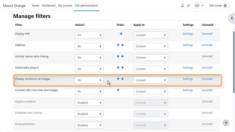Uninstall Algebra notation filter
This screenshot has width=235, height=132.
point(207,102)
